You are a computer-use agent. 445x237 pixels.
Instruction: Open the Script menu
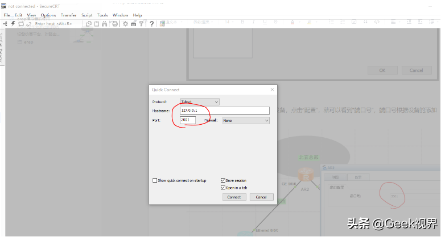pos(87,15)
